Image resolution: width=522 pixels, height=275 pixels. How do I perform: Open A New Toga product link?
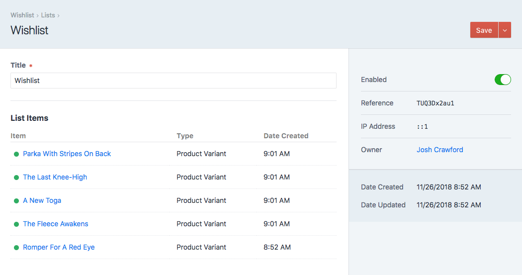coord(42,200)
